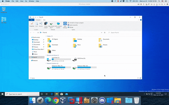Open VirtualBox in the Dock
The width and height of the screenshot is (169, 105).
[63, 100]
